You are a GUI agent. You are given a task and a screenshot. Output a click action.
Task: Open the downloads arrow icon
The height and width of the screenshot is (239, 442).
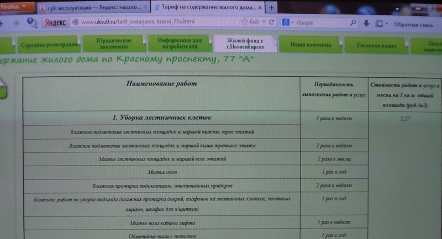click(x=366, y=23)
